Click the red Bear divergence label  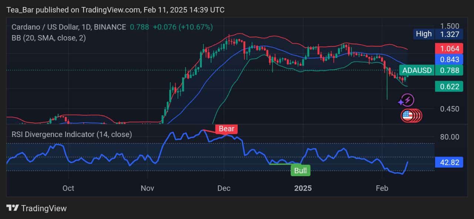[x=226, y=129]
